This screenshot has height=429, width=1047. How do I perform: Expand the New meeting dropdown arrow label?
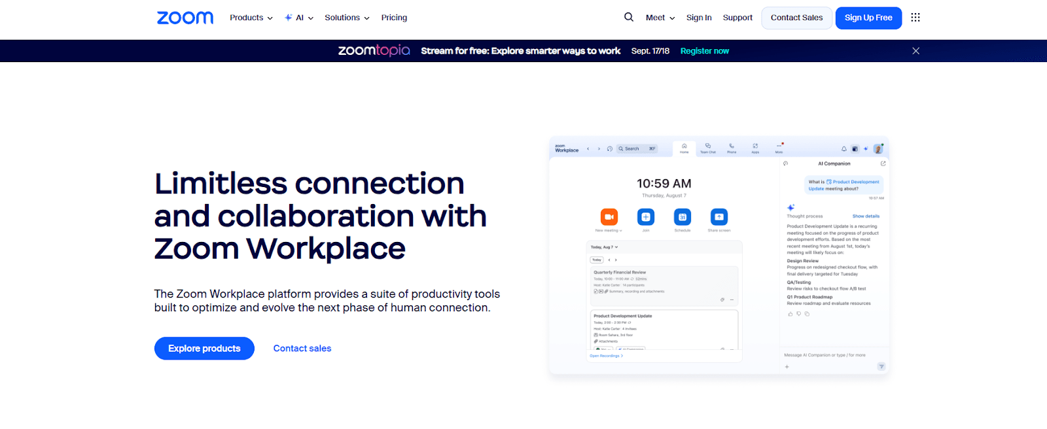tap(609, 231)
